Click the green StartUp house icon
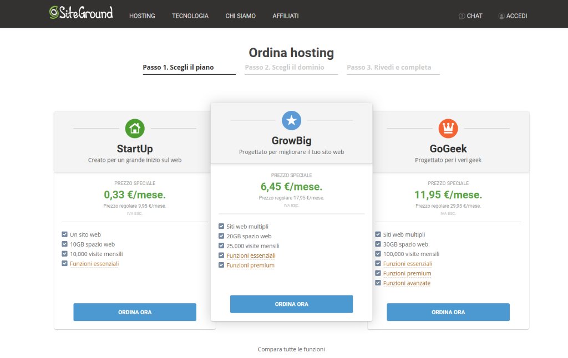Viewport: 568px width, 358px height. pos(135,128)
